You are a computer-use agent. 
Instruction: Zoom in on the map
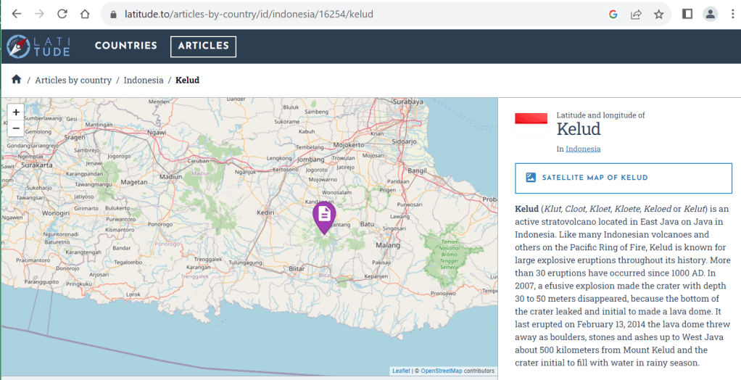[16, 112]
